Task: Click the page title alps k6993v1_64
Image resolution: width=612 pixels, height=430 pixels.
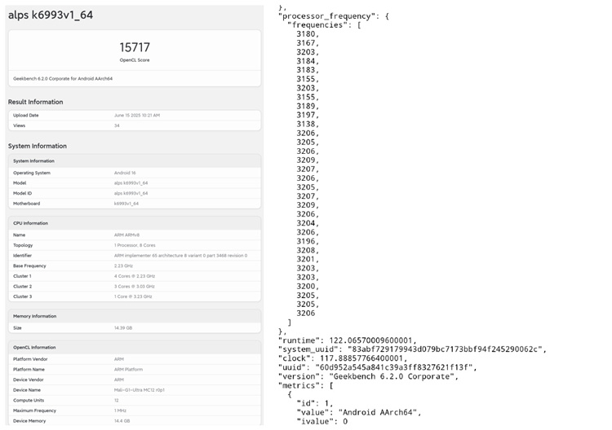Action: coord(51,15)
